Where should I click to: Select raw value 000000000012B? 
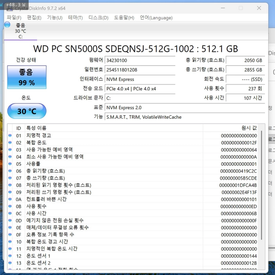point(239,263)
